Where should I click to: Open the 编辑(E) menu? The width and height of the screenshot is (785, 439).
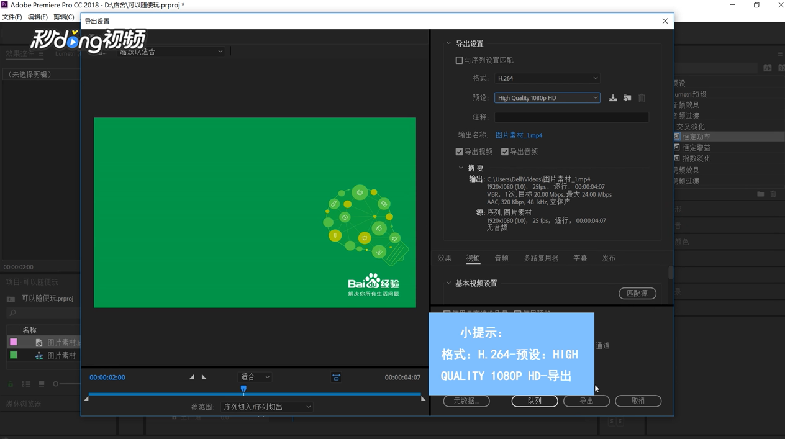point(38,17)
